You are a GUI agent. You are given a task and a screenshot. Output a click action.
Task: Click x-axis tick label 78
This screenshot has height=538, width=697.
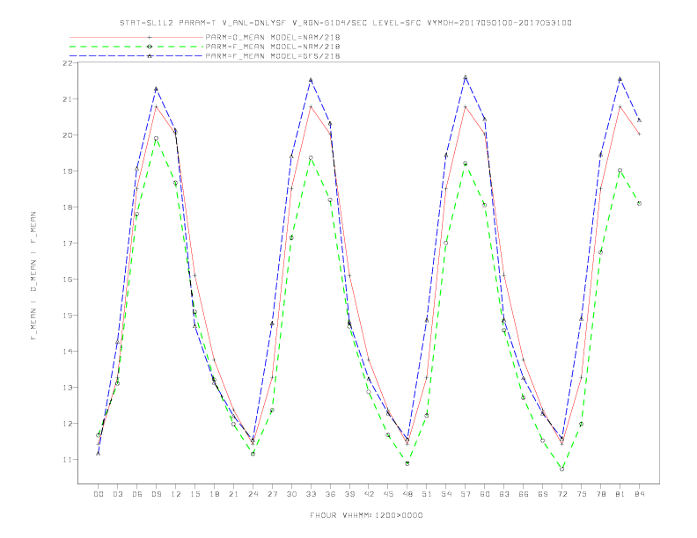coord(601,494)
